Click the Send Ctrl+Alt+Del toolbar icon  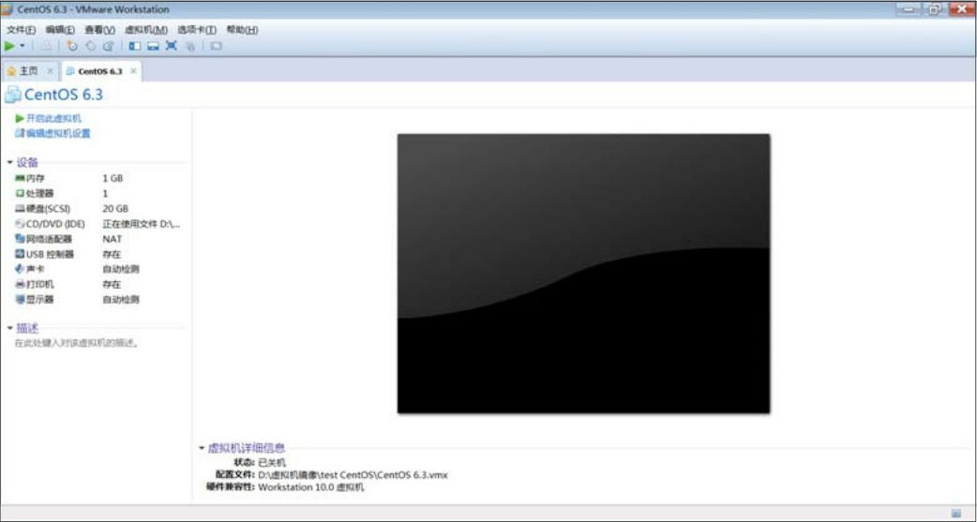[x=46, y=46]
